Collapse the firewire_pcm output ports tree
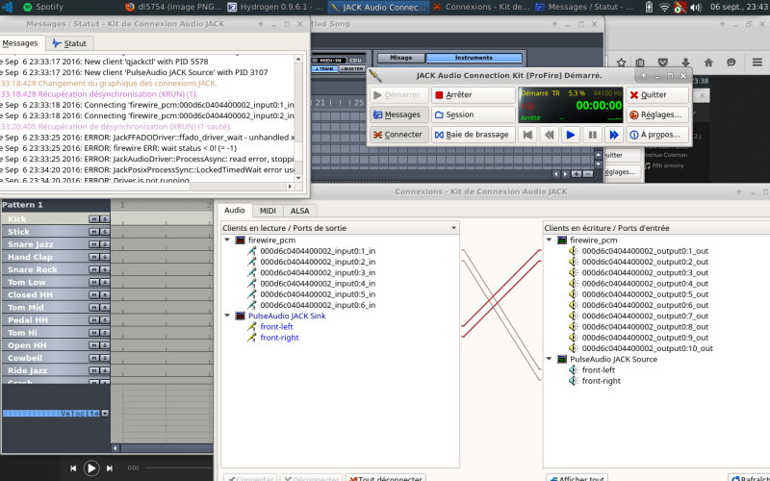Image resolution: width=770 pixels, height=481 pixels. (227, 240)
